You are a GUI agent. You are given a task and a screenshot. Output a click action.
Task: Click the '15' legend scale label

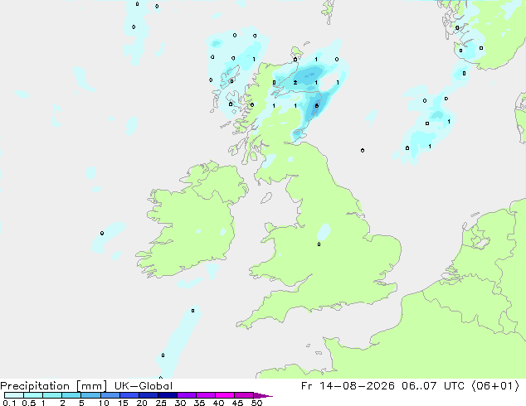[x=123, y=403]
